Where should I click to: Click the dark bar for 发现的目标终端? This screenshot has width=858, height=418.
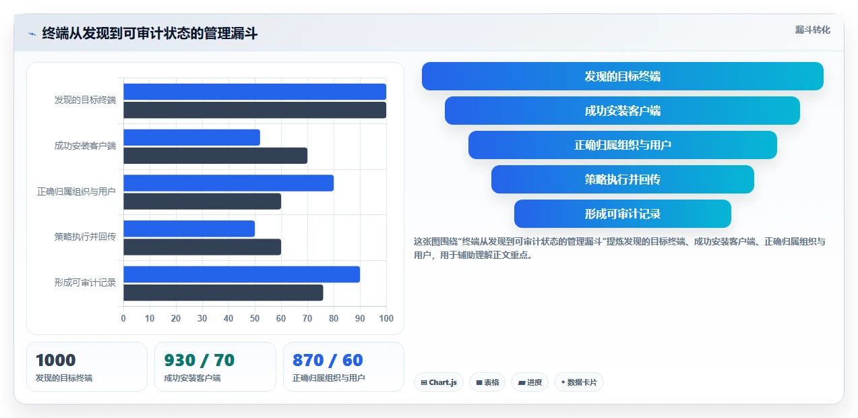255,110
